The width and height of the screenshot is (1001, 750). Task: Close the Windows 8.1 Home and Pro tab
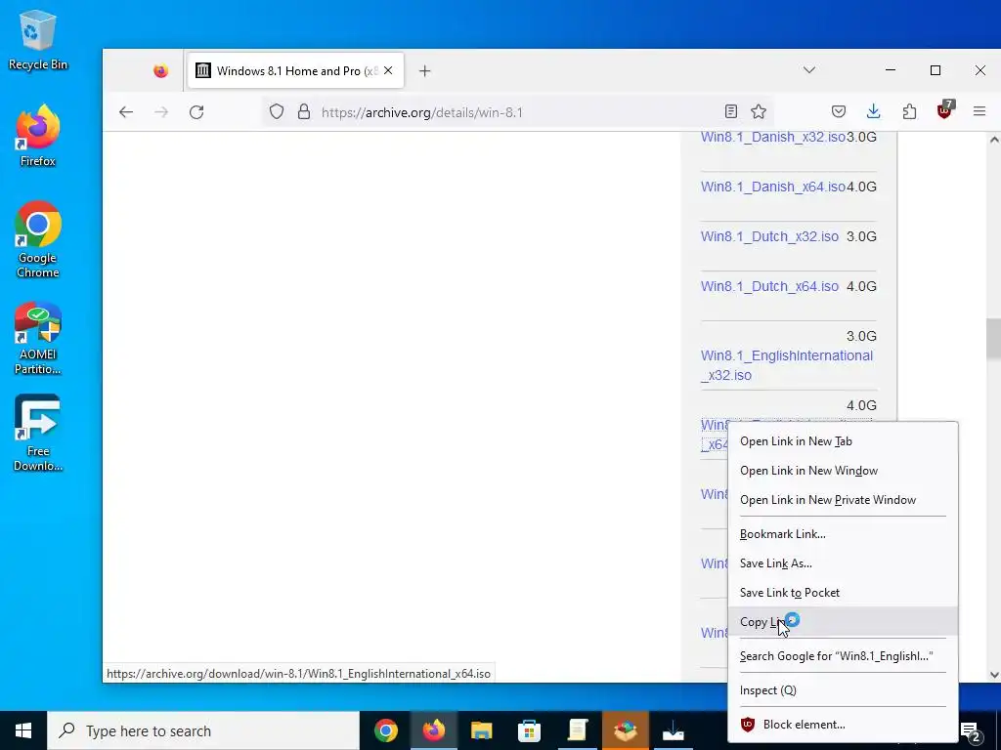388,70
